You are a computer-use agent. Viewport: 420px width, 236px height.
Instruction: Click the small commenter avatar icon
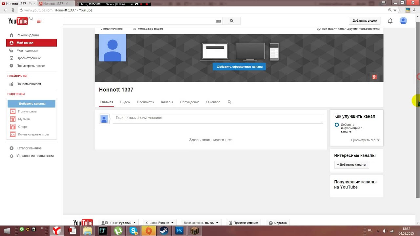click(x=104, y=119)
